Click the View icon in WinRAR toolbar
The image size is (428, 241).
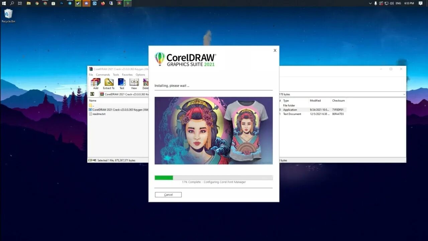134,82
